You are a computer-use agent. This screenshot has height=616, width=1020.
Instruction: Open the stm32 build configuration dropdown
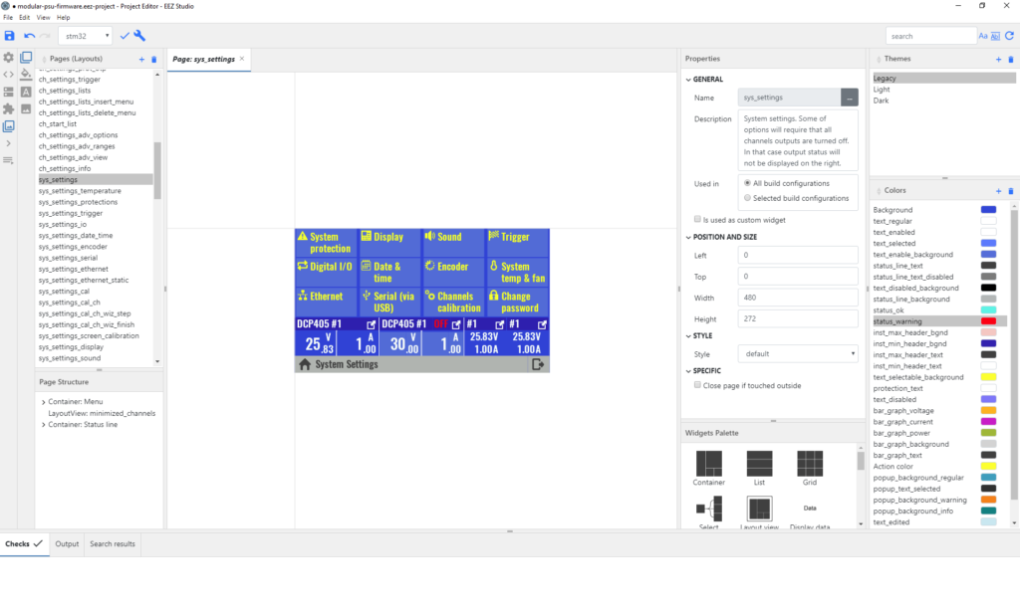[86, 36]
